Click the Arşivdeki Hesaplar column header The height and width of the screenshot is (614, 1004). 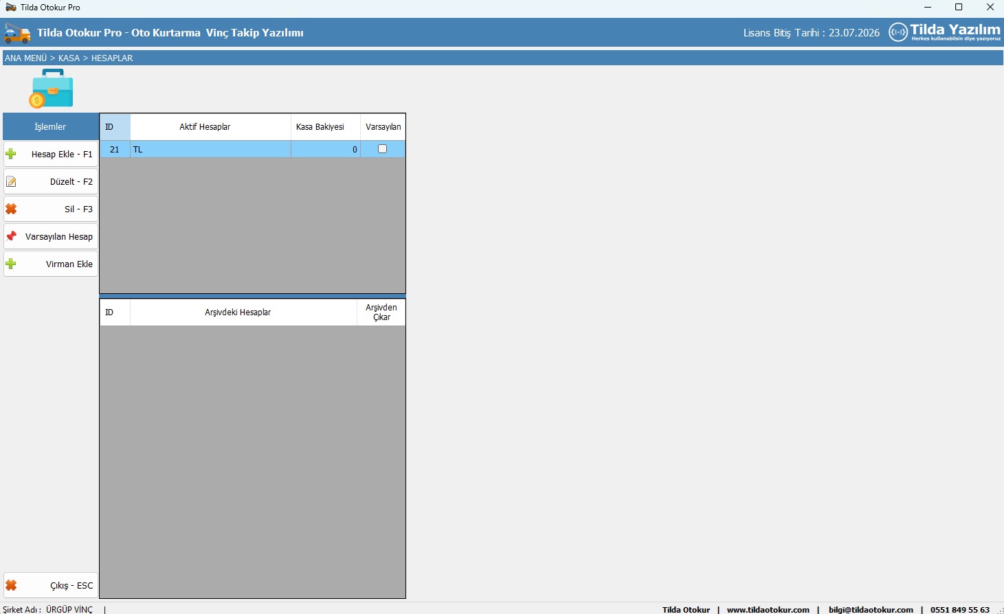click(238, 312)
